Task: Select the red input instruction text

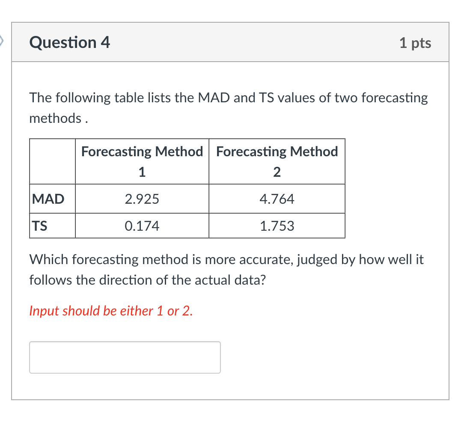Action: (x=110, y=311)
